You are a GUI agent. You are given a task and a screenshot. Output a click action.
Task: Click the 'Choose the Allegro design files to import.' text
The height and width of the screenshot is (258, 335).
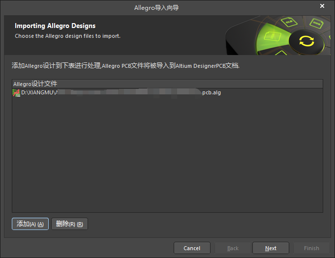pos(67,36)
